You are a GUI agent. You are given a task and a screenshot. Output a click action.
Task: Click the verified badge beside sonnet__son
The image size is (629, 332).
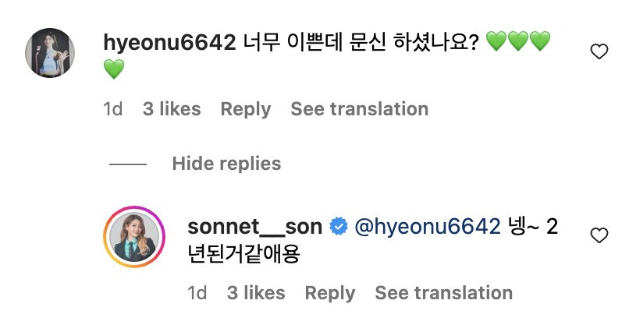(x=338, y=228)
